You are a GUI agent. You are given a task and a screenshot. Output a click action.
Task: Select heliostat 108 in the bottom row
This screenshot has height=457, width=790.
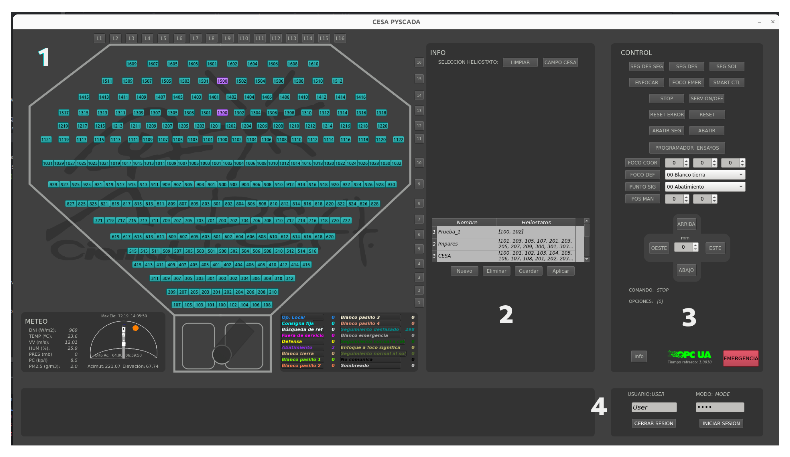pyautogui.click(x=267, y=305)
